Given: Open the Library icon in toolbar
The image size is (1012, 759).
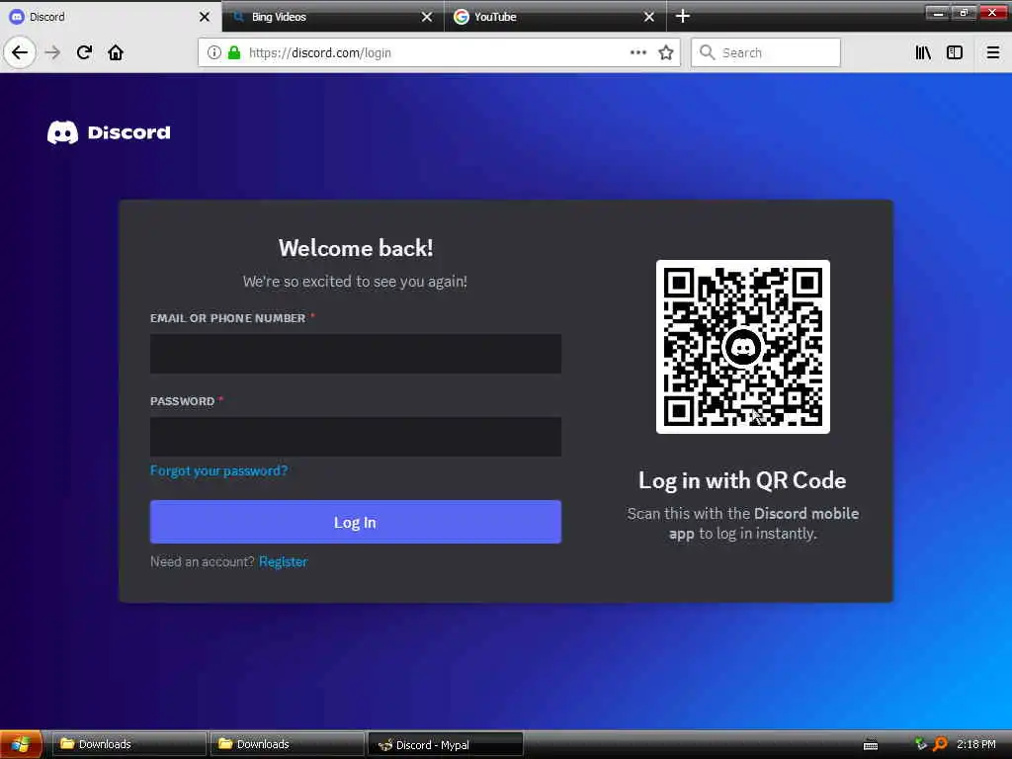Looking at the screenshot, I should click(x=923, y=52).
